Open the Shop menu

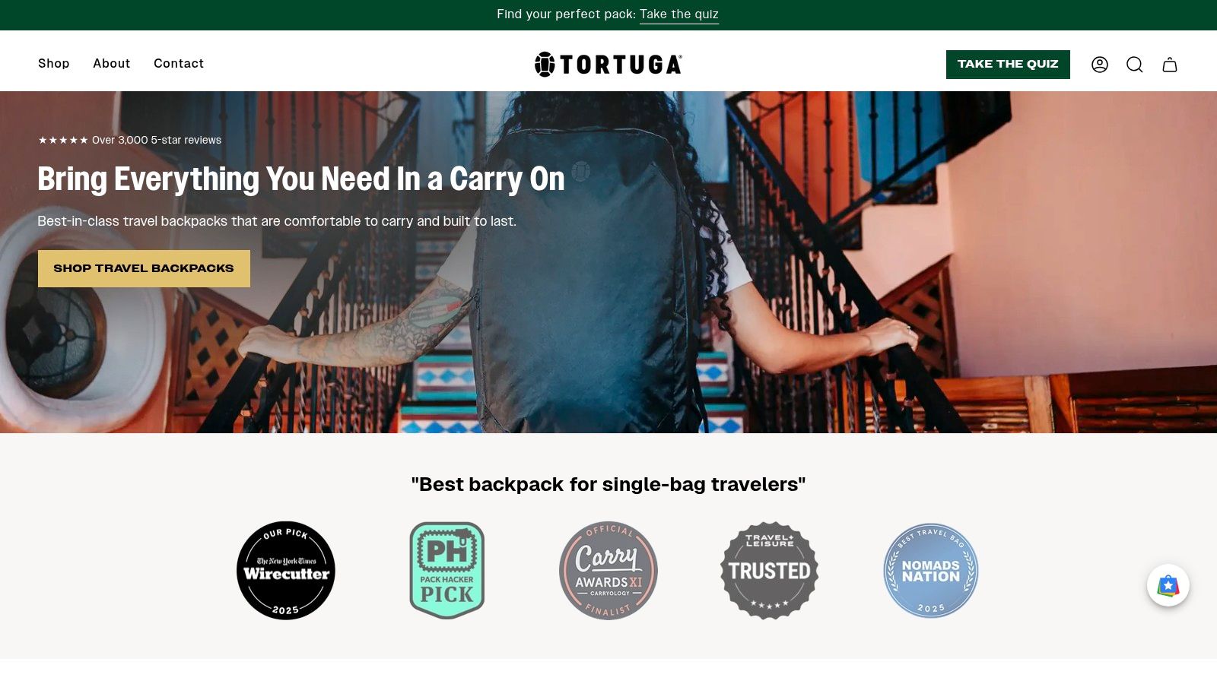pos(54,64)
